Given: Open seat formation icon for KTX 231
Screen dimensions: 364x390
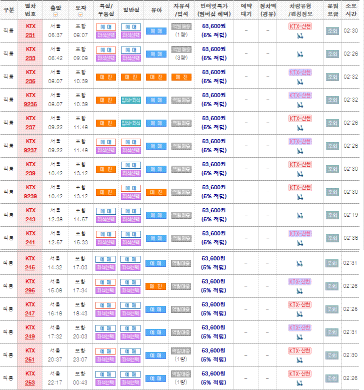Looking at the screenshot, I should 300,36.
